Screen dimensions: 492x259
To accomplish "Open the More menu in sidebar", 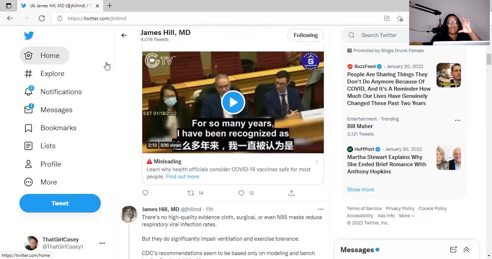I will [40, 182].
